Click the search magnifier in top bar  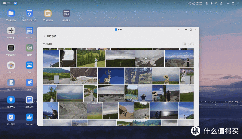(216, 3)
